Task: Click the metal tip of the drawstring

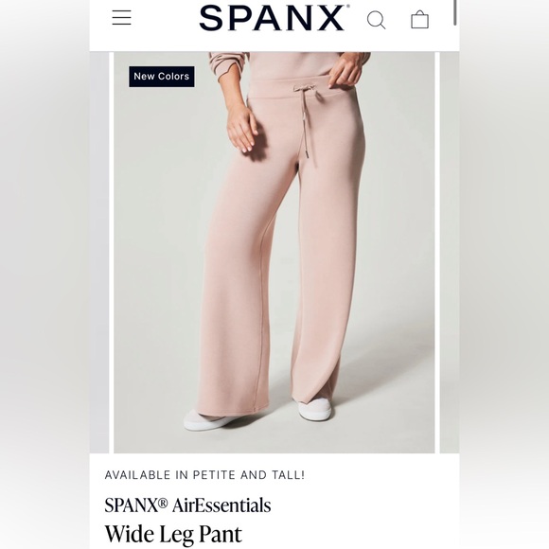Action: coord(306,156)
